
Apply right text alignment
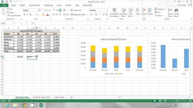coord(60,15)
